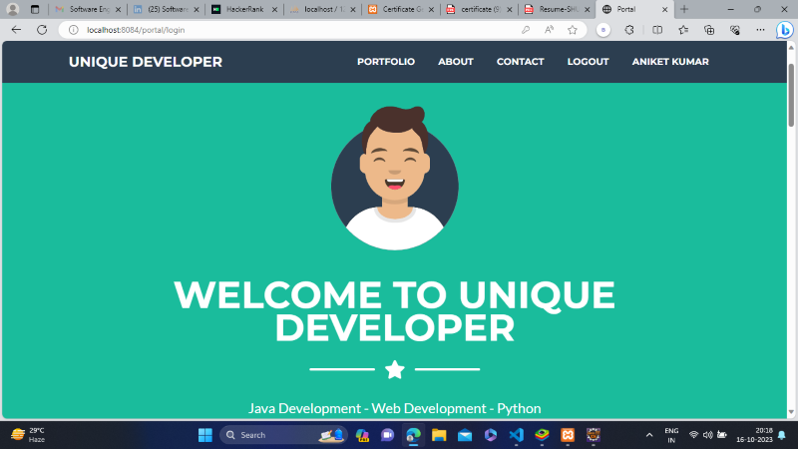Click the LOGOUT link in navbar

point(588,62)
